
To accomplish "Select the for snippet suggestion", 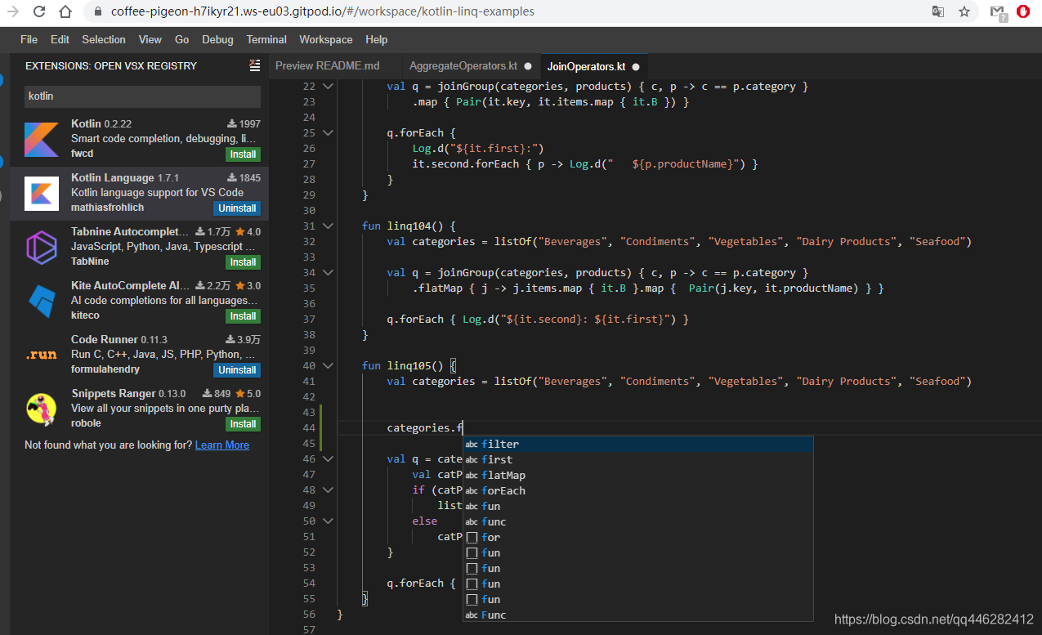I will (638, 537).
